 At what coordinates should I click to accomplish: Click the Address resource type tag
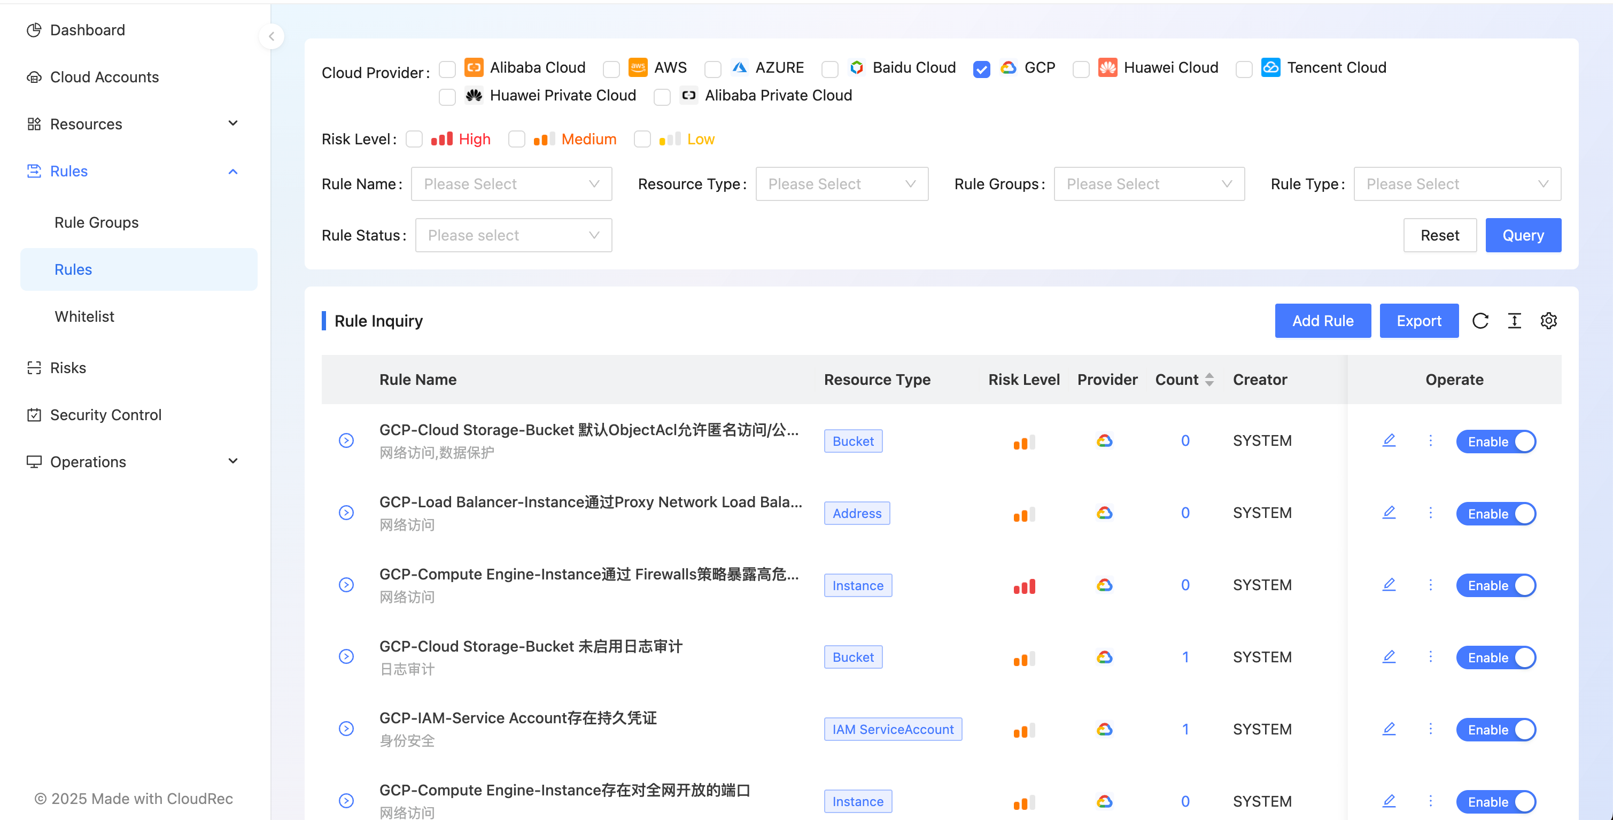[857, 513]
